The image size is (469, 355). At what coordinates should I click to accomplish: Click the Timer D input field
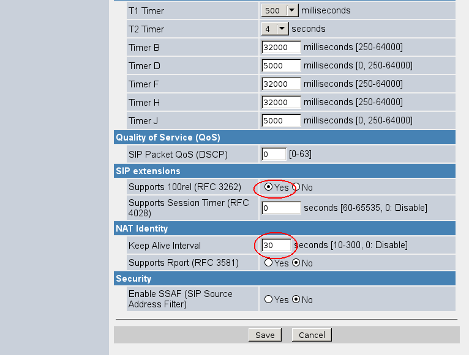point(281,66)
